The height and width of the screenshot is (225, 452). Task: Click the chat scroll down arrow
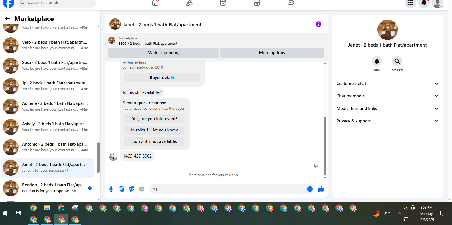pos(325,178)
